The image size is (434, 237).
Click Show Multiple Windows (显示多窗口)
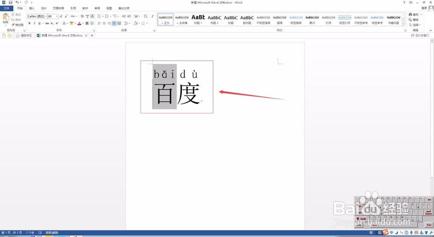pyautogui.click(x=420, y=36)
